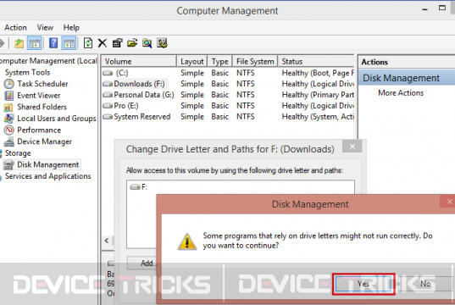Click the Show/Hide Console Tree icon
Viewport: 455px width, 305px height.
[x=34, y=43]
